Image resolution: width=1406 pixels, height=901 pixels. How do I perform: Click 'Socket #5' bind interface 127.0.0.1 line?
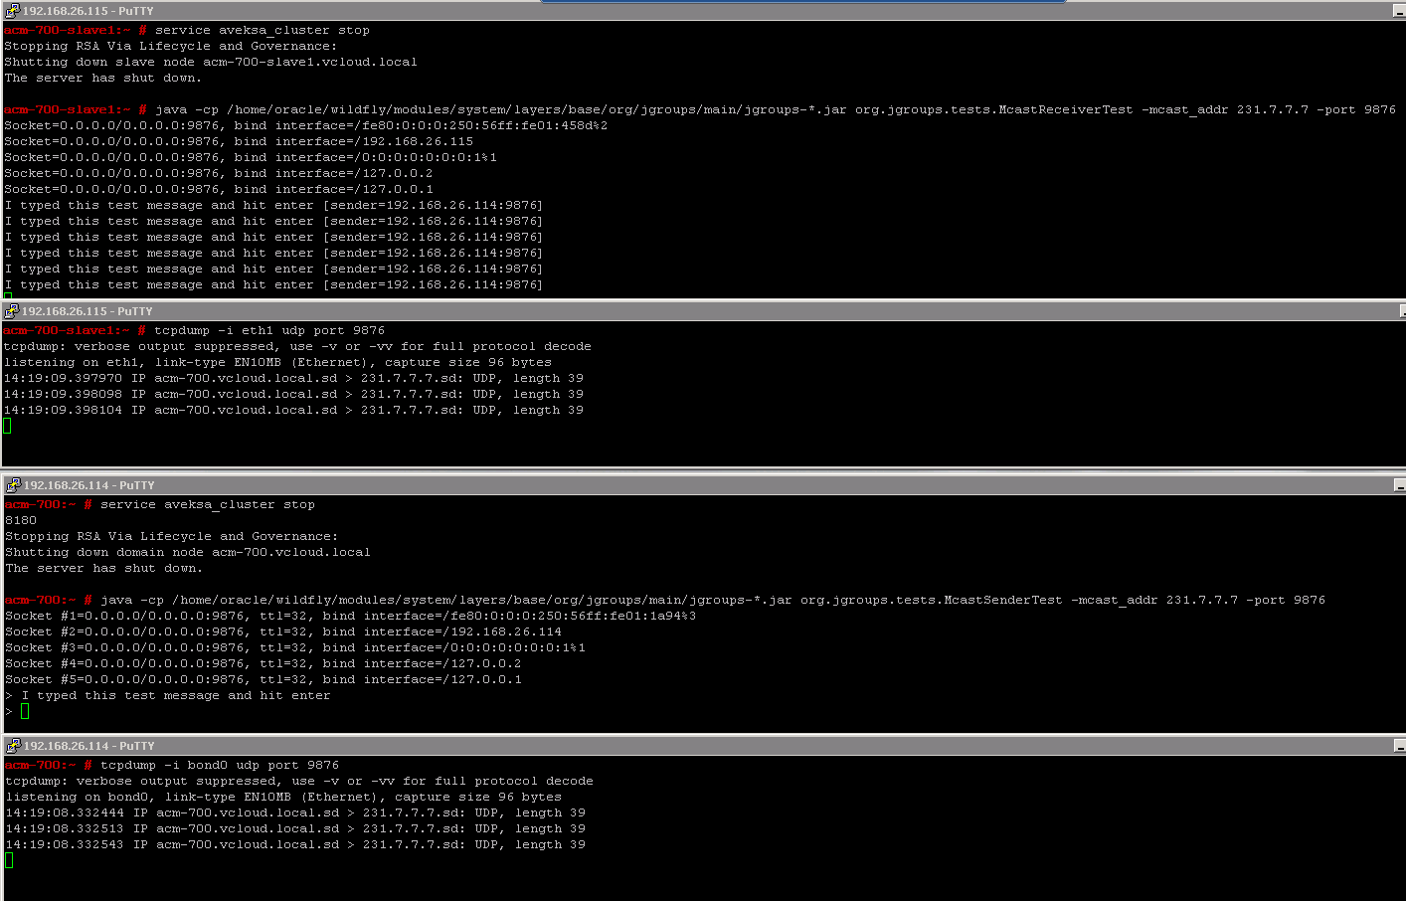pos(264,679)
